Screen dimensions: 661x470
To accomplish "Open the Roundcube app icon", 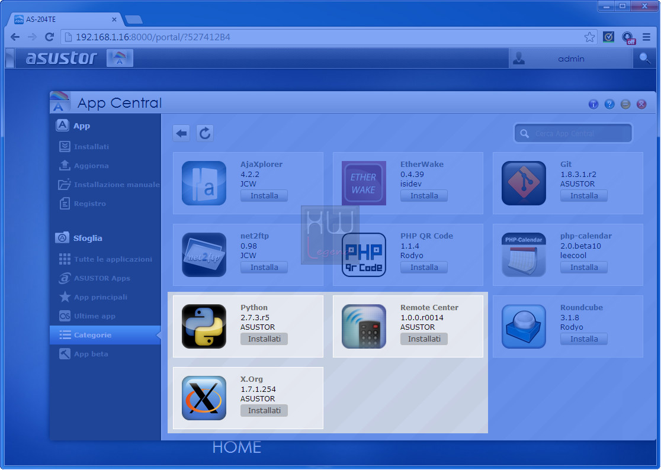I will pos(524,326).
